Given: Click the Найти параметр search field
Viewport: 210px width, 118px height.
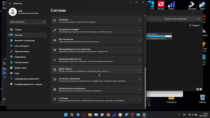Looking at the screenshot, I should 28,22.
